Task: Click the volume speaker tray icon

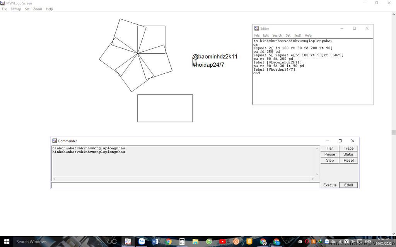Action: [x=353, y=242]
